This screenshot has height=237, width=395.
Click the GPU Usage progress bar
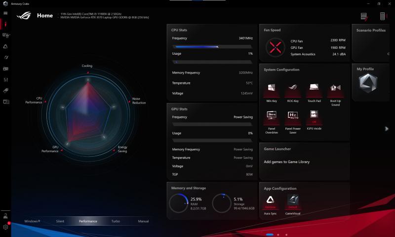[x=212, y=140]
